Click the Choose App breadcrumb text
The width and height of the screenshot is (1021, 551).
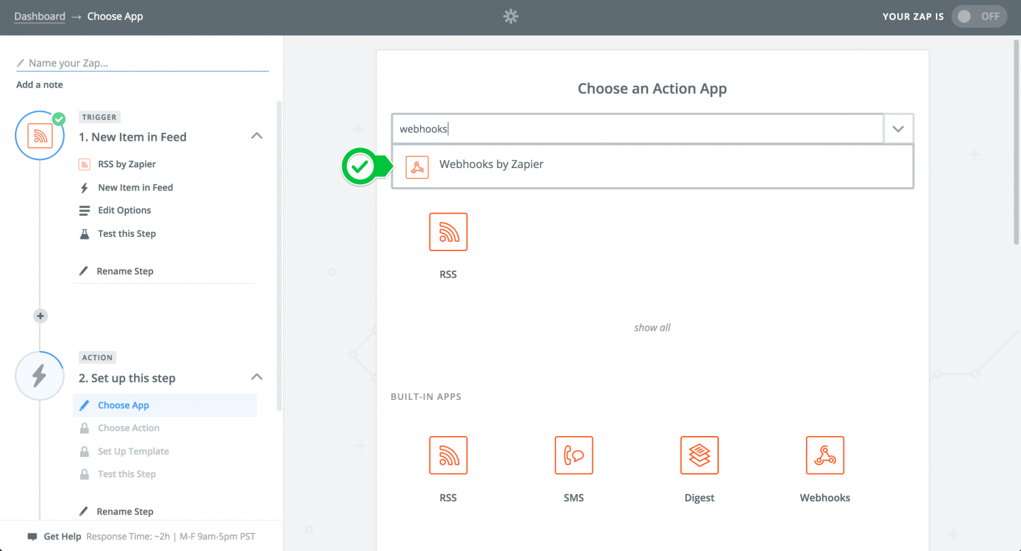click(x=115, y=16)
